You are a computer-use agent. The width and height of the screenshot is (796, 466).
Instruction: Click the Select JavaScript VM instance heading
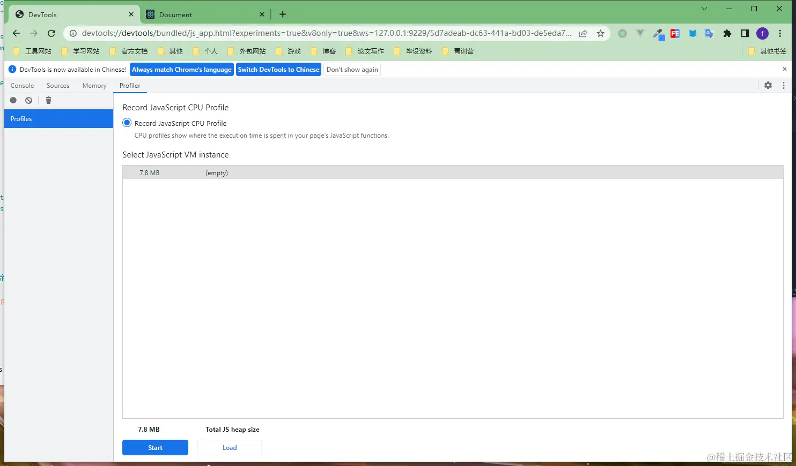coord(175,155)
